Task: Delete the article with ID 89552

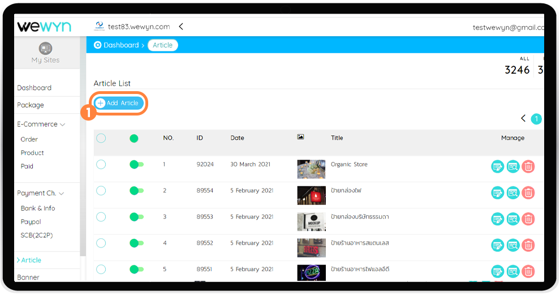Action: [x=528, y=245]
